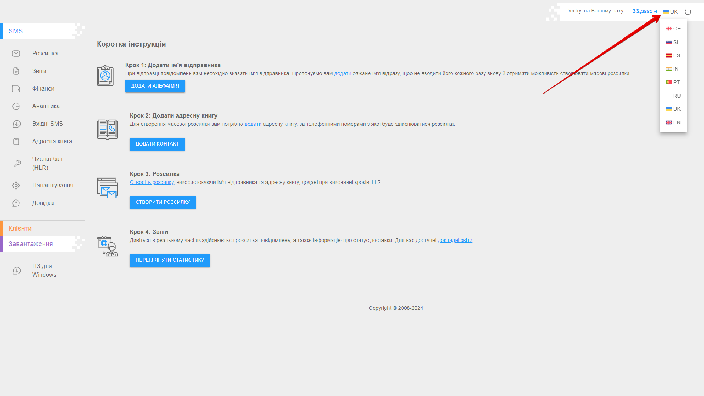Open the SMS sidebar section
This screenshot has height=396, width=704.
click(16, 31)
